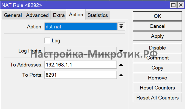Enable the Log checkbox

(x=47, y=41)
